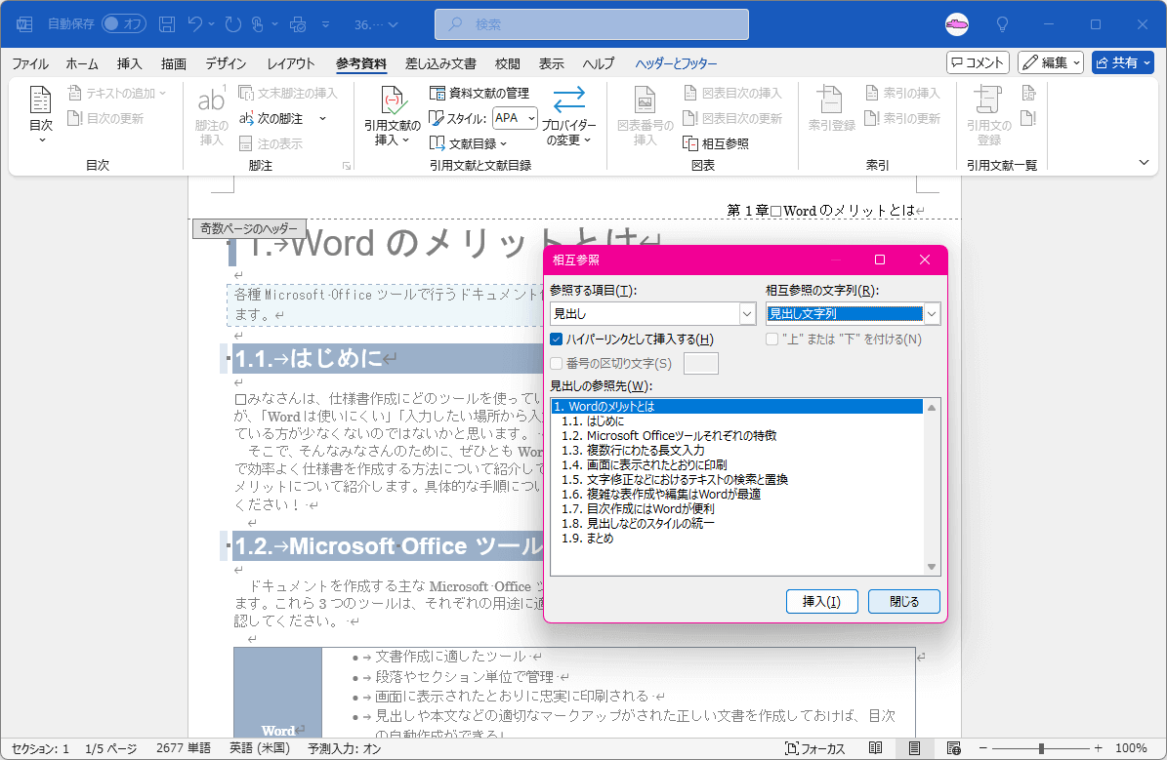The width and height of the screenshot is (1167, 760).
Task: Toggle 自動保存 autosave switch
Action: pos(123,24)
